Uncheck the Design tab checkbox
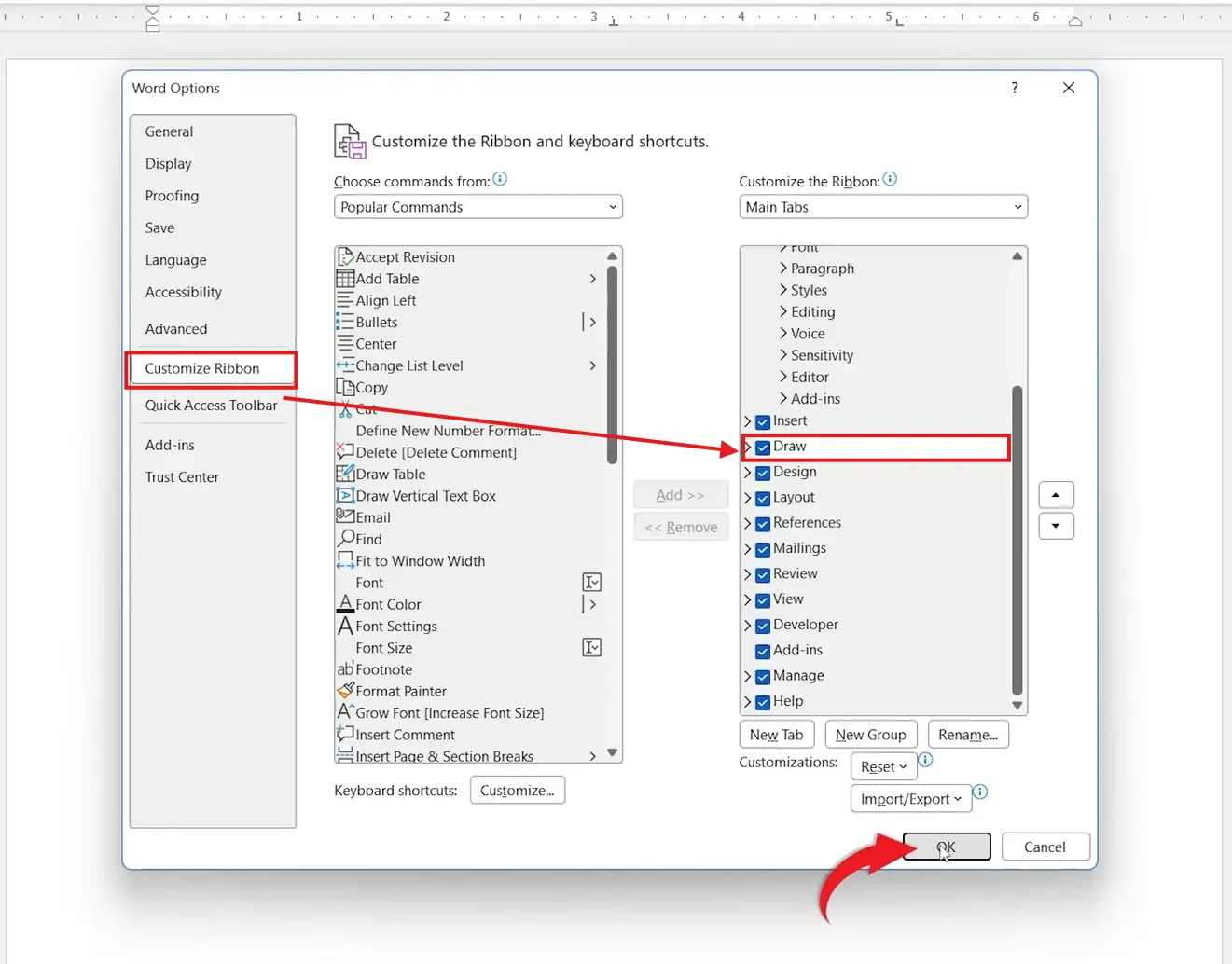Image resolution: width=1232 pixels, height=964 pixels. (x=763, y=473)
